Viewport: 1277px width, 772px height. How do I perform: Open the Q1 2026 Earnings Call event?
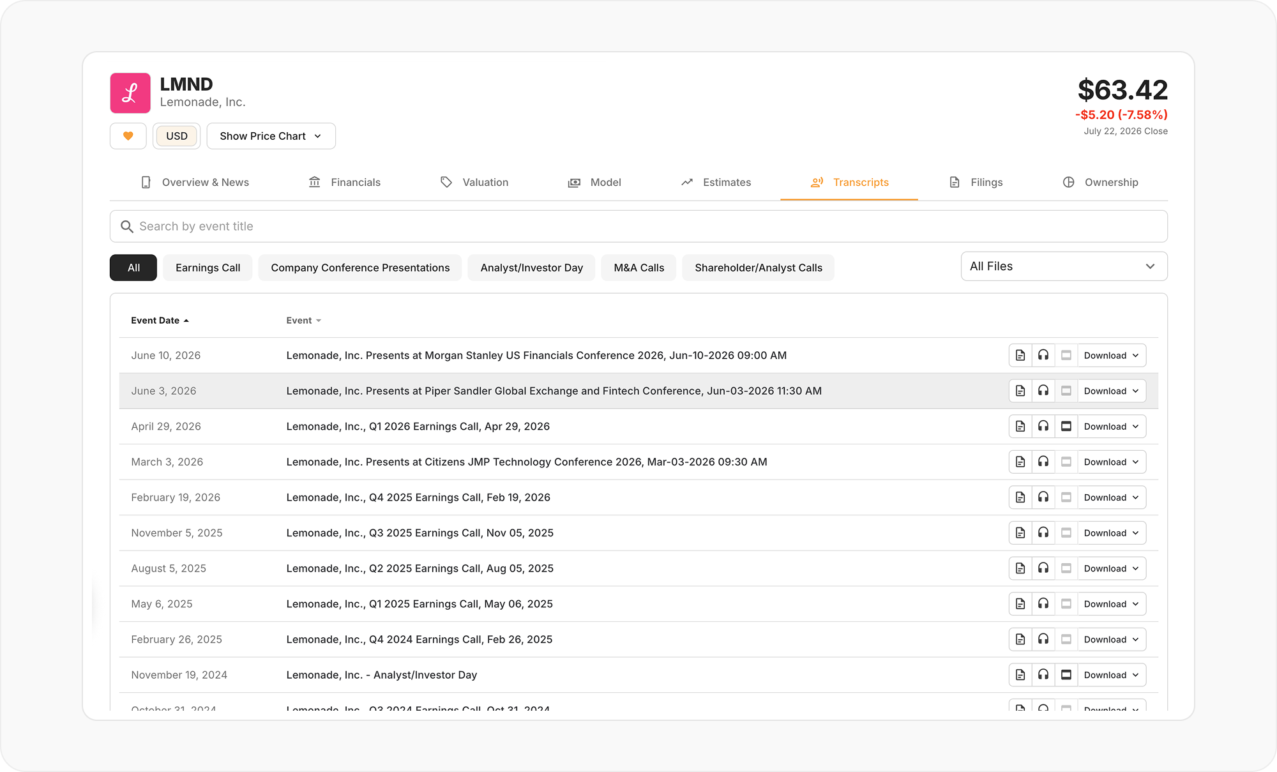[x=418, y=427]
